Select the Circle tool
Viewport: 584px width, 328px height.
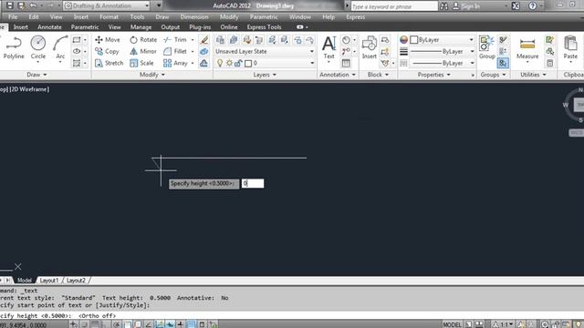coord(38,48)
